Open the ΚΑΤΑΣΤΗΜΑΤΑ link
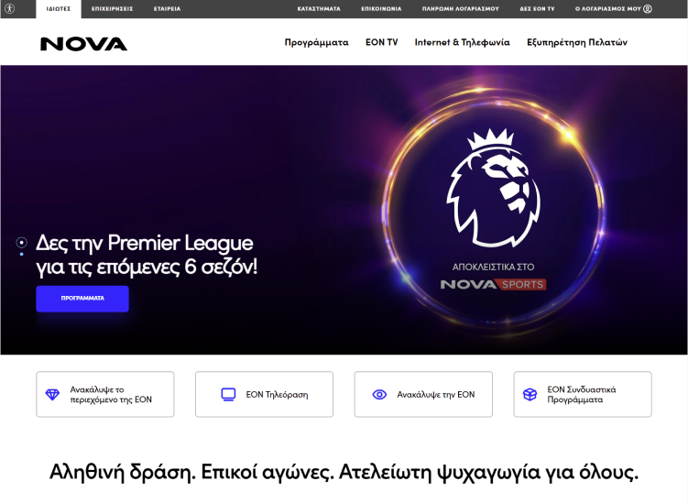 [x=319, y=9]
